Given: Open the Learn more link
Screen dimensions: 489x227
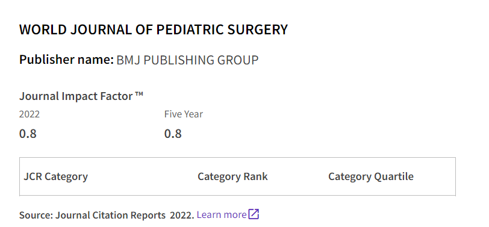Looking at the screenshot, I should 222,214.
